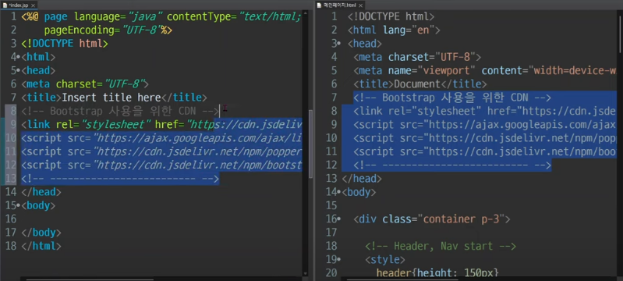
Task: Collapse the <body> fold on index.jsp line 15
Action: click(18, 206)
